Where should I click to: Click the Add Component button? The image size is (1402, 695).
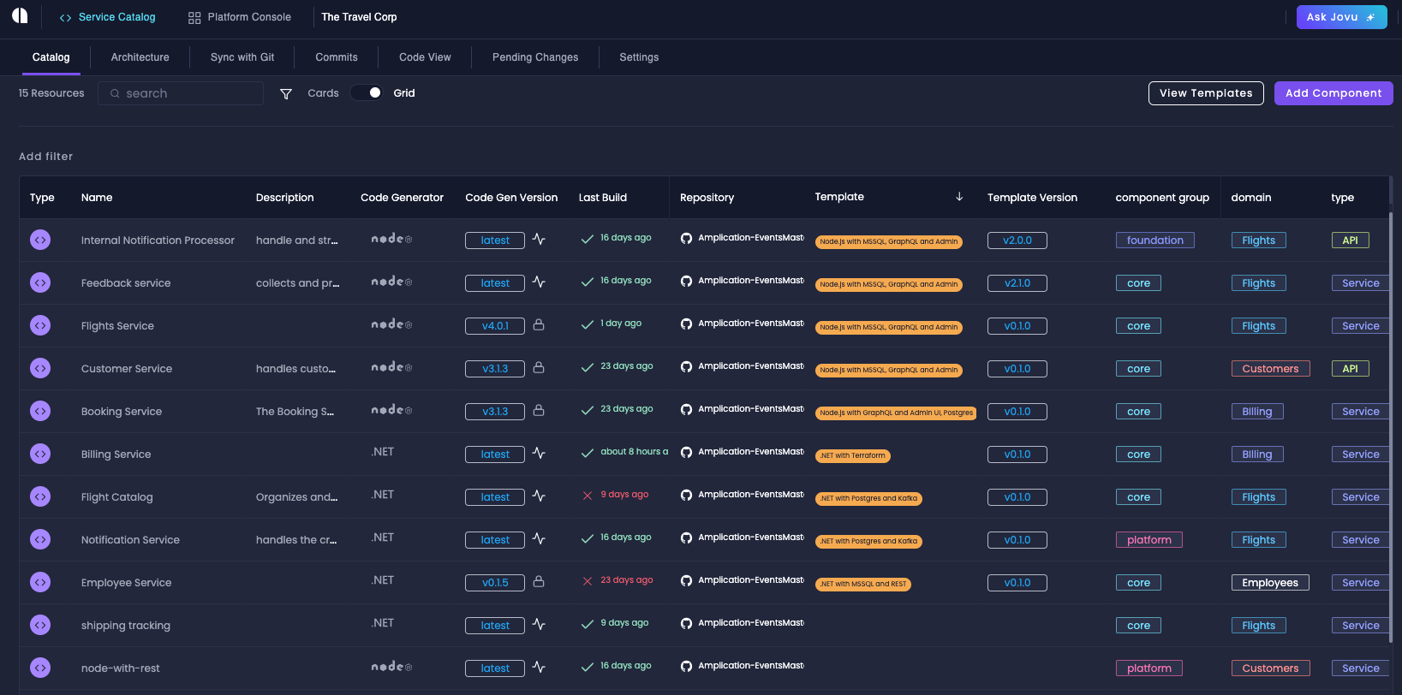(1333, 93)
